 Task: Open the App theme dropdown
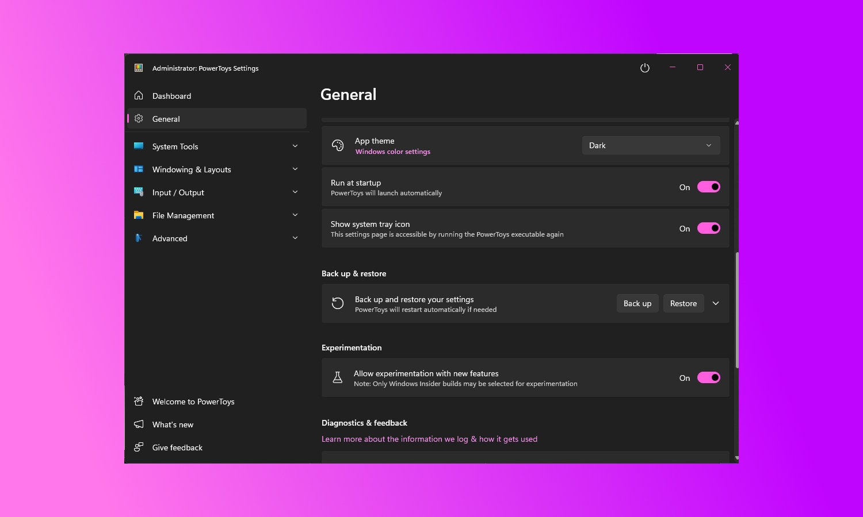(650, 145)
